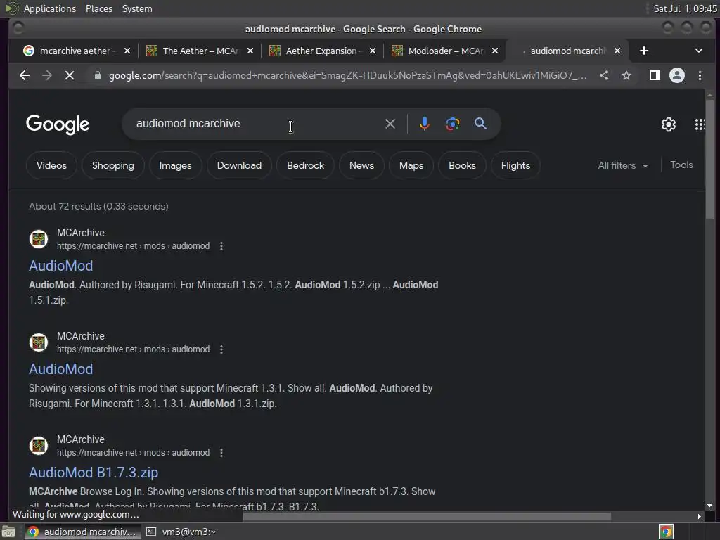Click the third result's MCArchive favicon
Image resolution: width=720 pixels, height=540 pixels.
(39, 445)
